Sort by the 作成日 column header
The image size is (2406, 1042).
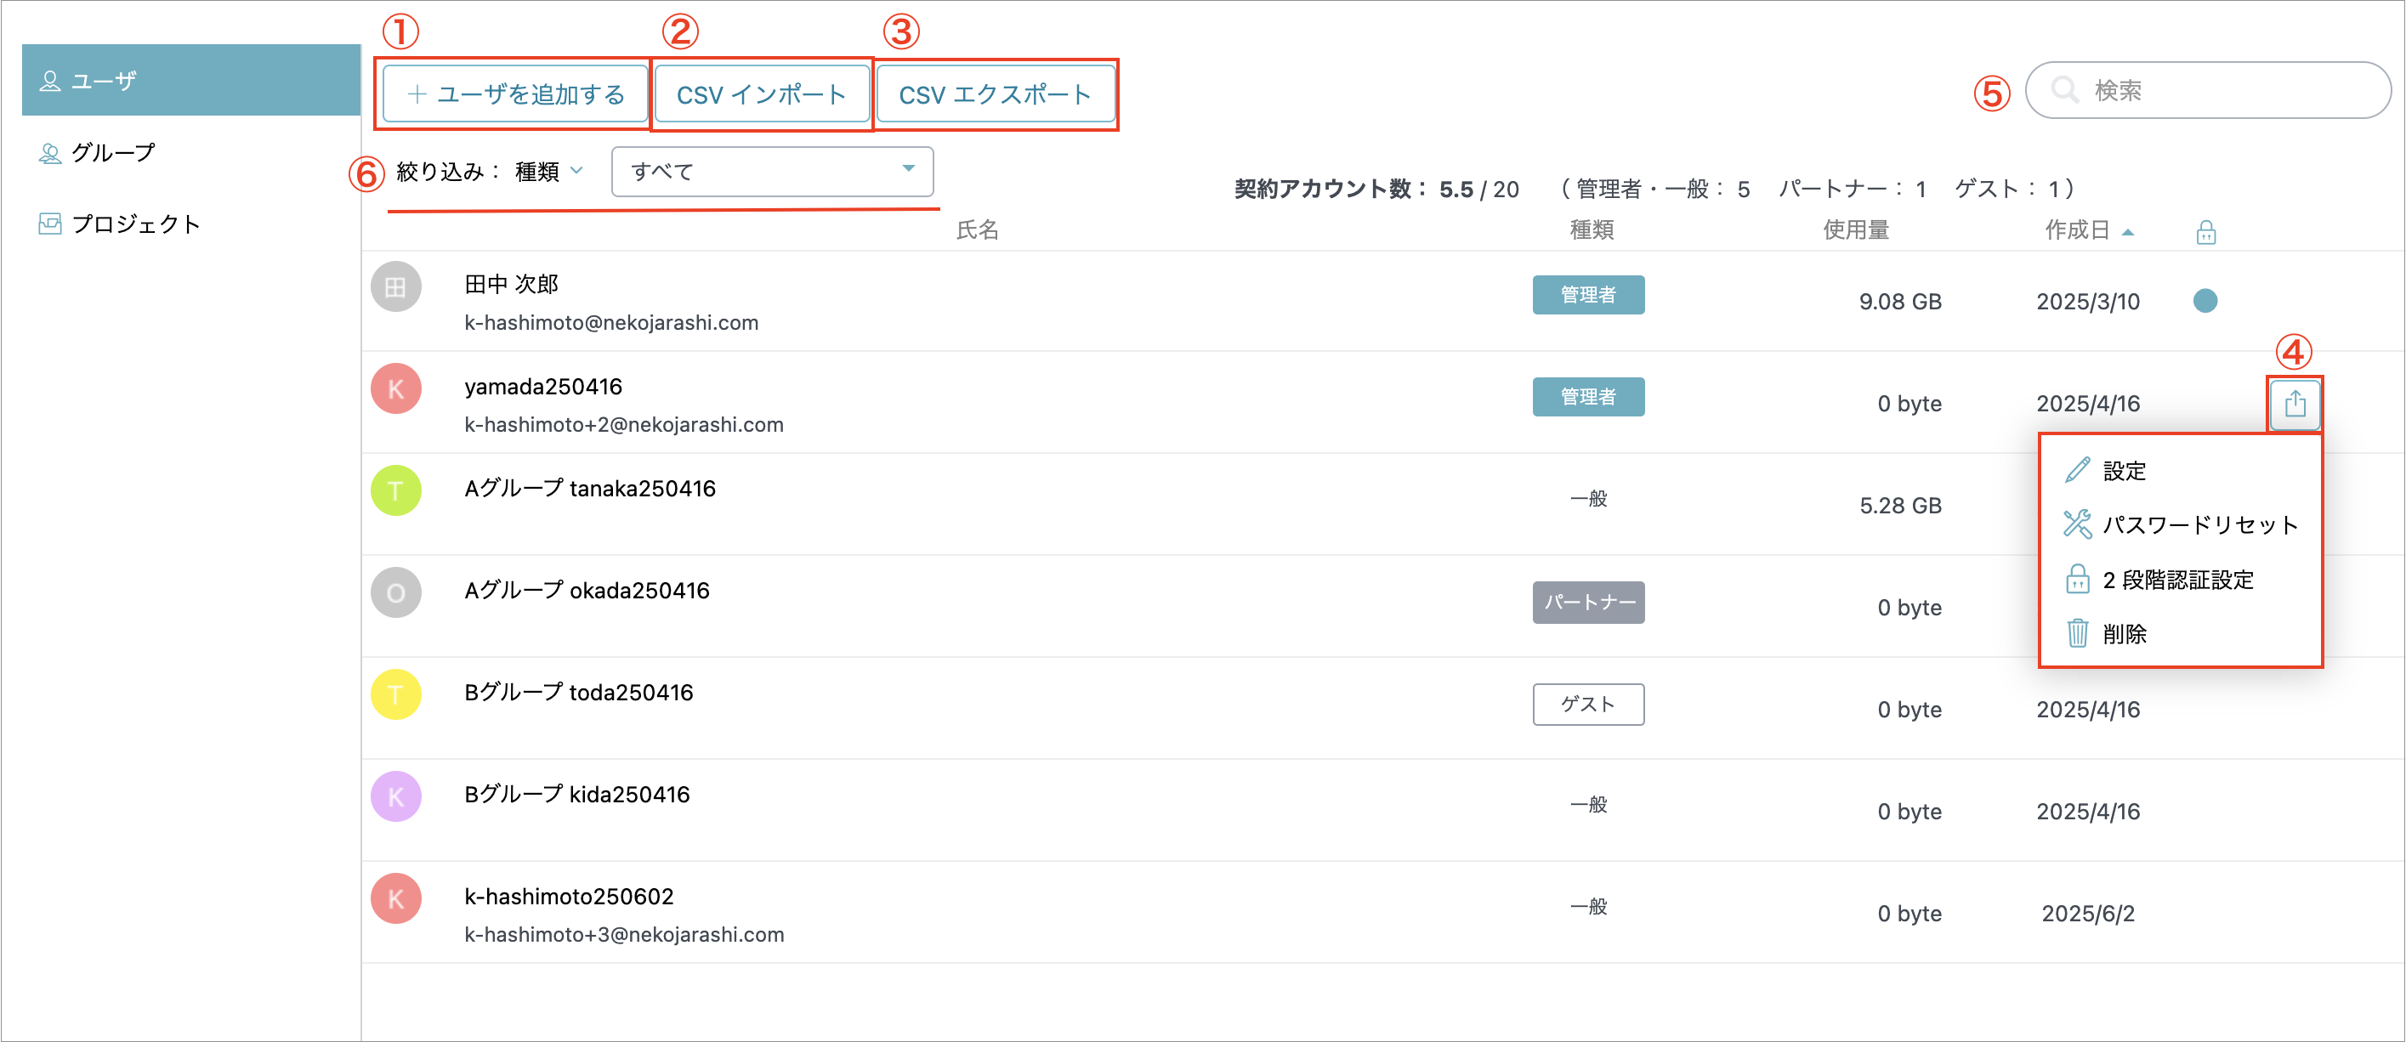(2088, 230)
